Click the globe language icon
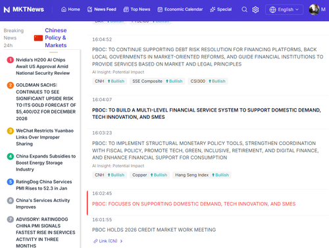This screenshot has width=329, height=248. [272, 10]
